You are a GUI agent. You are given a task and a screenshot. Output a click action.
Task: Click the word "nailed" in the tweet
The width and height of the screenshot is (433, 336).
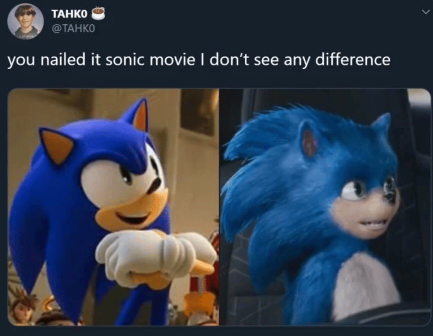66,59
